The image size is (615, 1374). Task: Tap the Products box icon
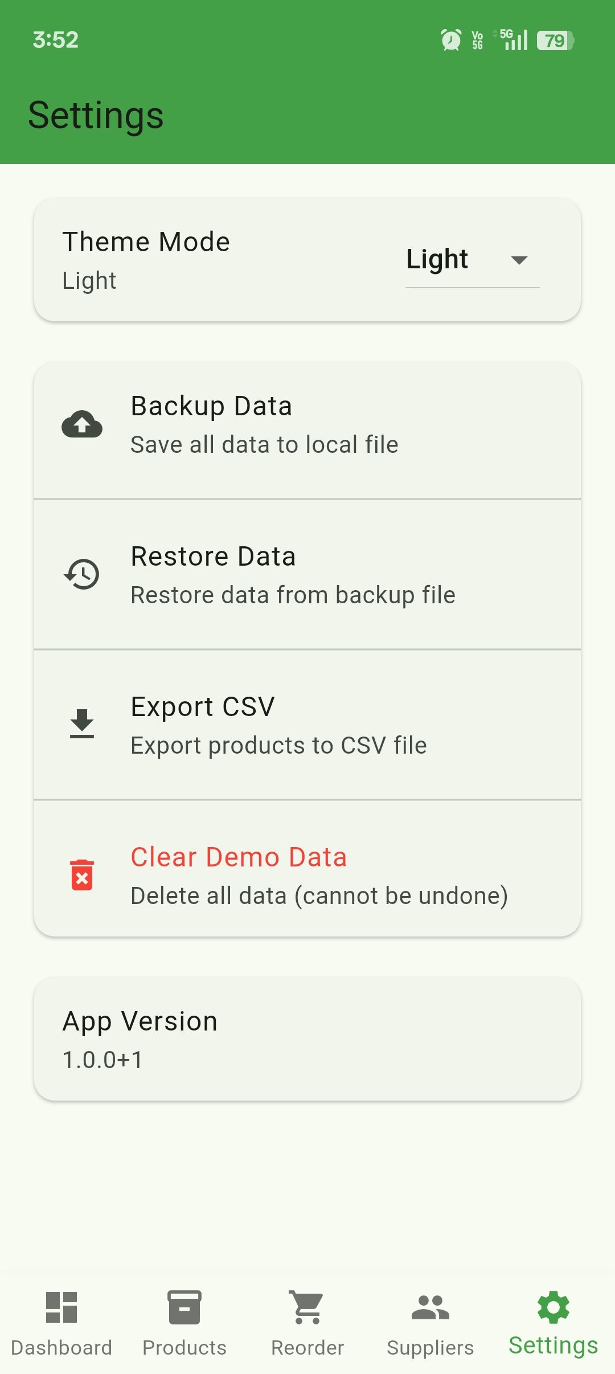point(184,1307)
